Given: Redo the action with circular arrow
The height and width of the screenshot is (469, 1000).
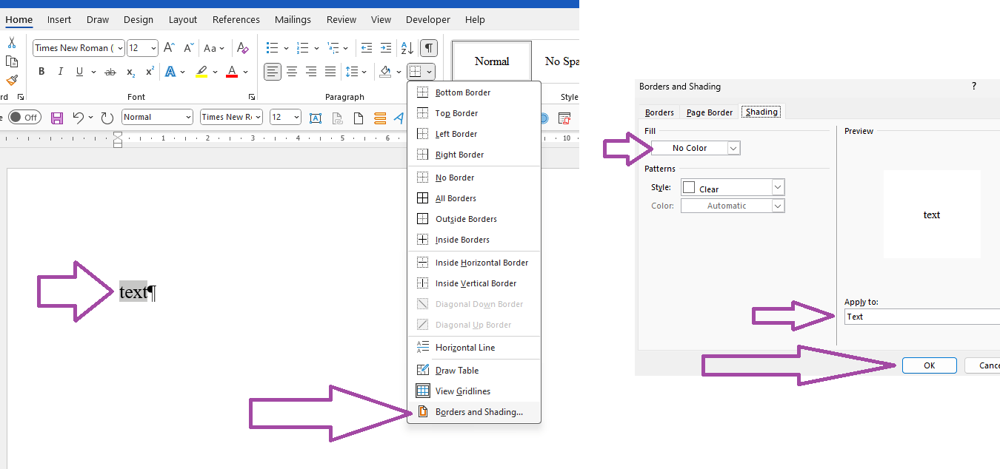Looking at the screenshot, I should click(x=107, y=118).
